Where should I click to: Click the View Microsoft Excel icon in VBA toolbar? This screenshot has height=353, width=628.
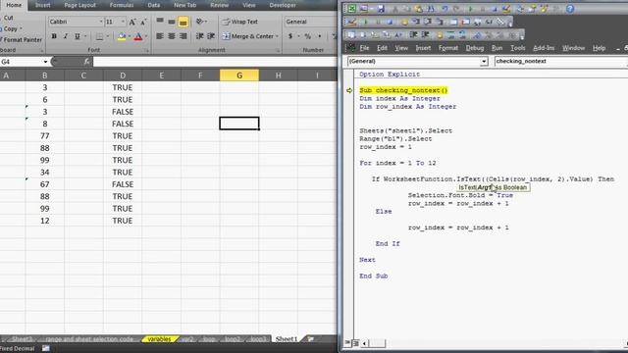(x=351, y=9)
